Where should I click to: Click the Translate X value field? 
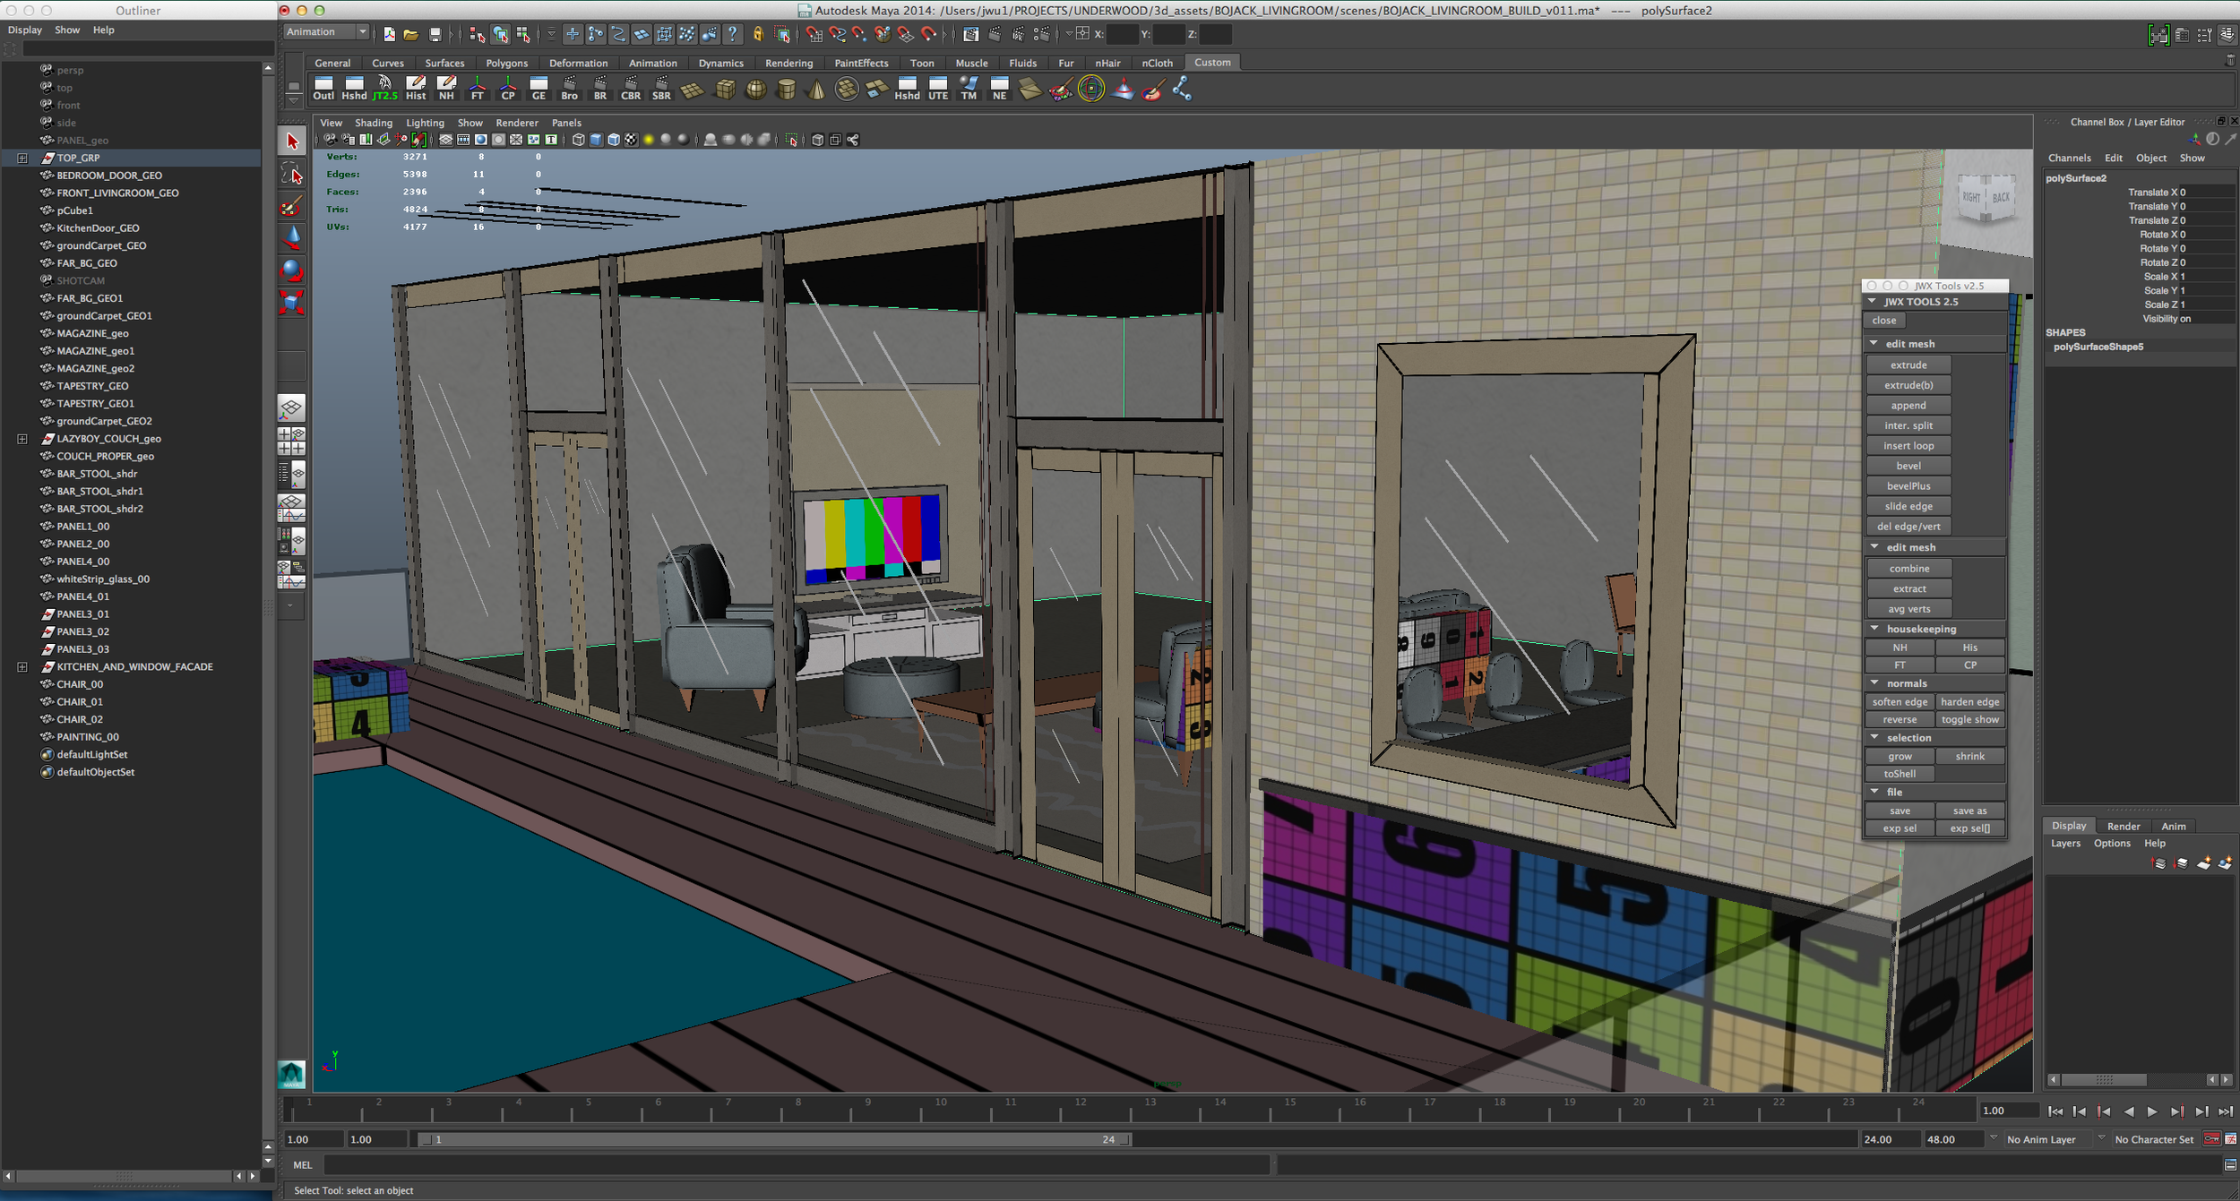coord(2206,193)
